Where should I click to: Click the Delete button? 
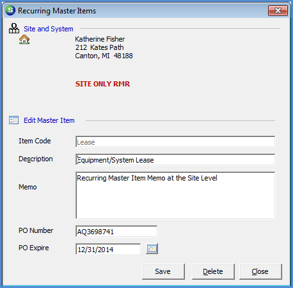coord(213,271)
